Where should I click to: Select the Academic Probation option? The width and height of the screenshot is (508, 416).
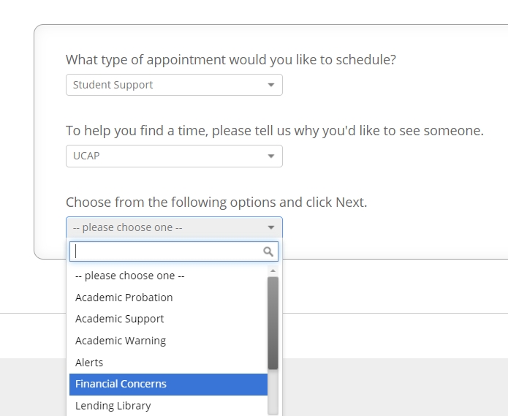124,298
